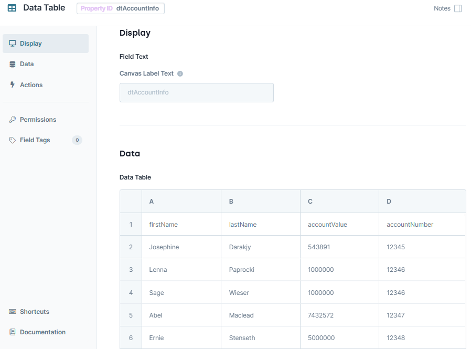Click the Data Table icon in the header
Screen dimensions: 471x349
12,8
